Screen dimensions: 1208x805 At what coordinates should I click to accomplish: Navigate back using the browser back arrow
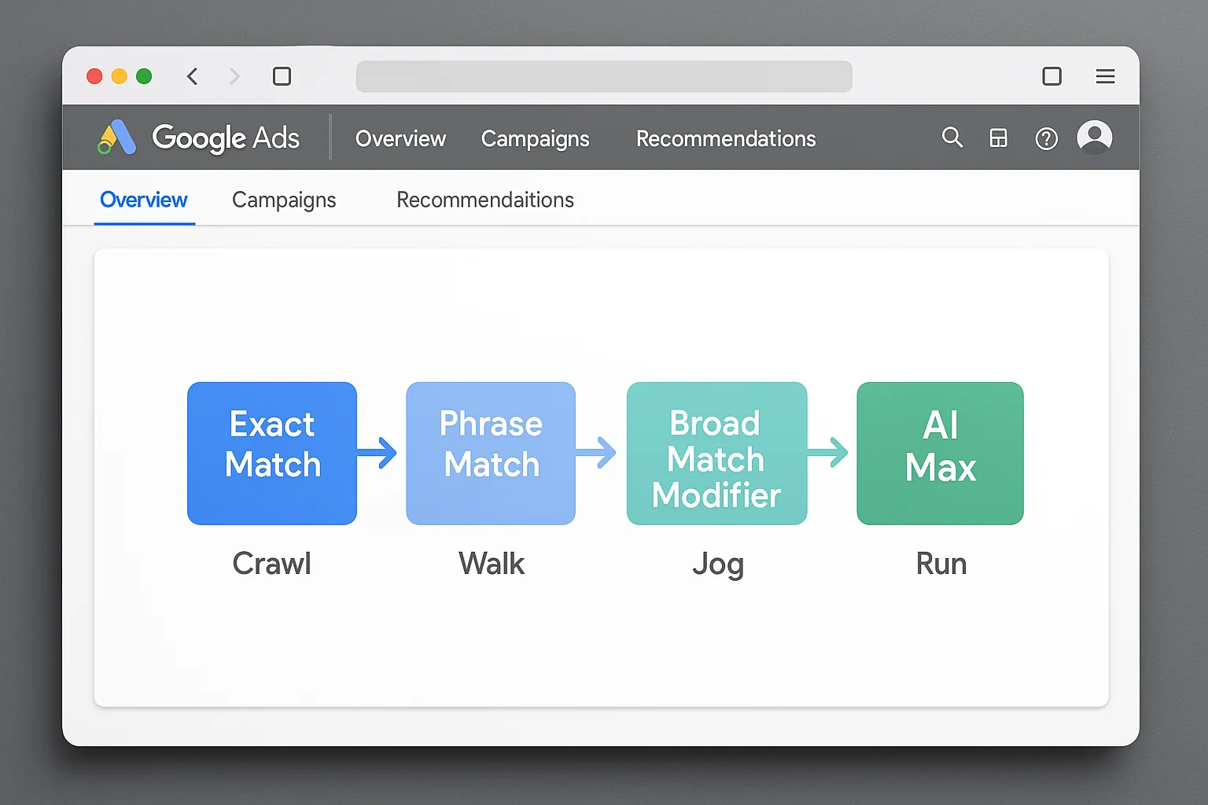[193, 76]
